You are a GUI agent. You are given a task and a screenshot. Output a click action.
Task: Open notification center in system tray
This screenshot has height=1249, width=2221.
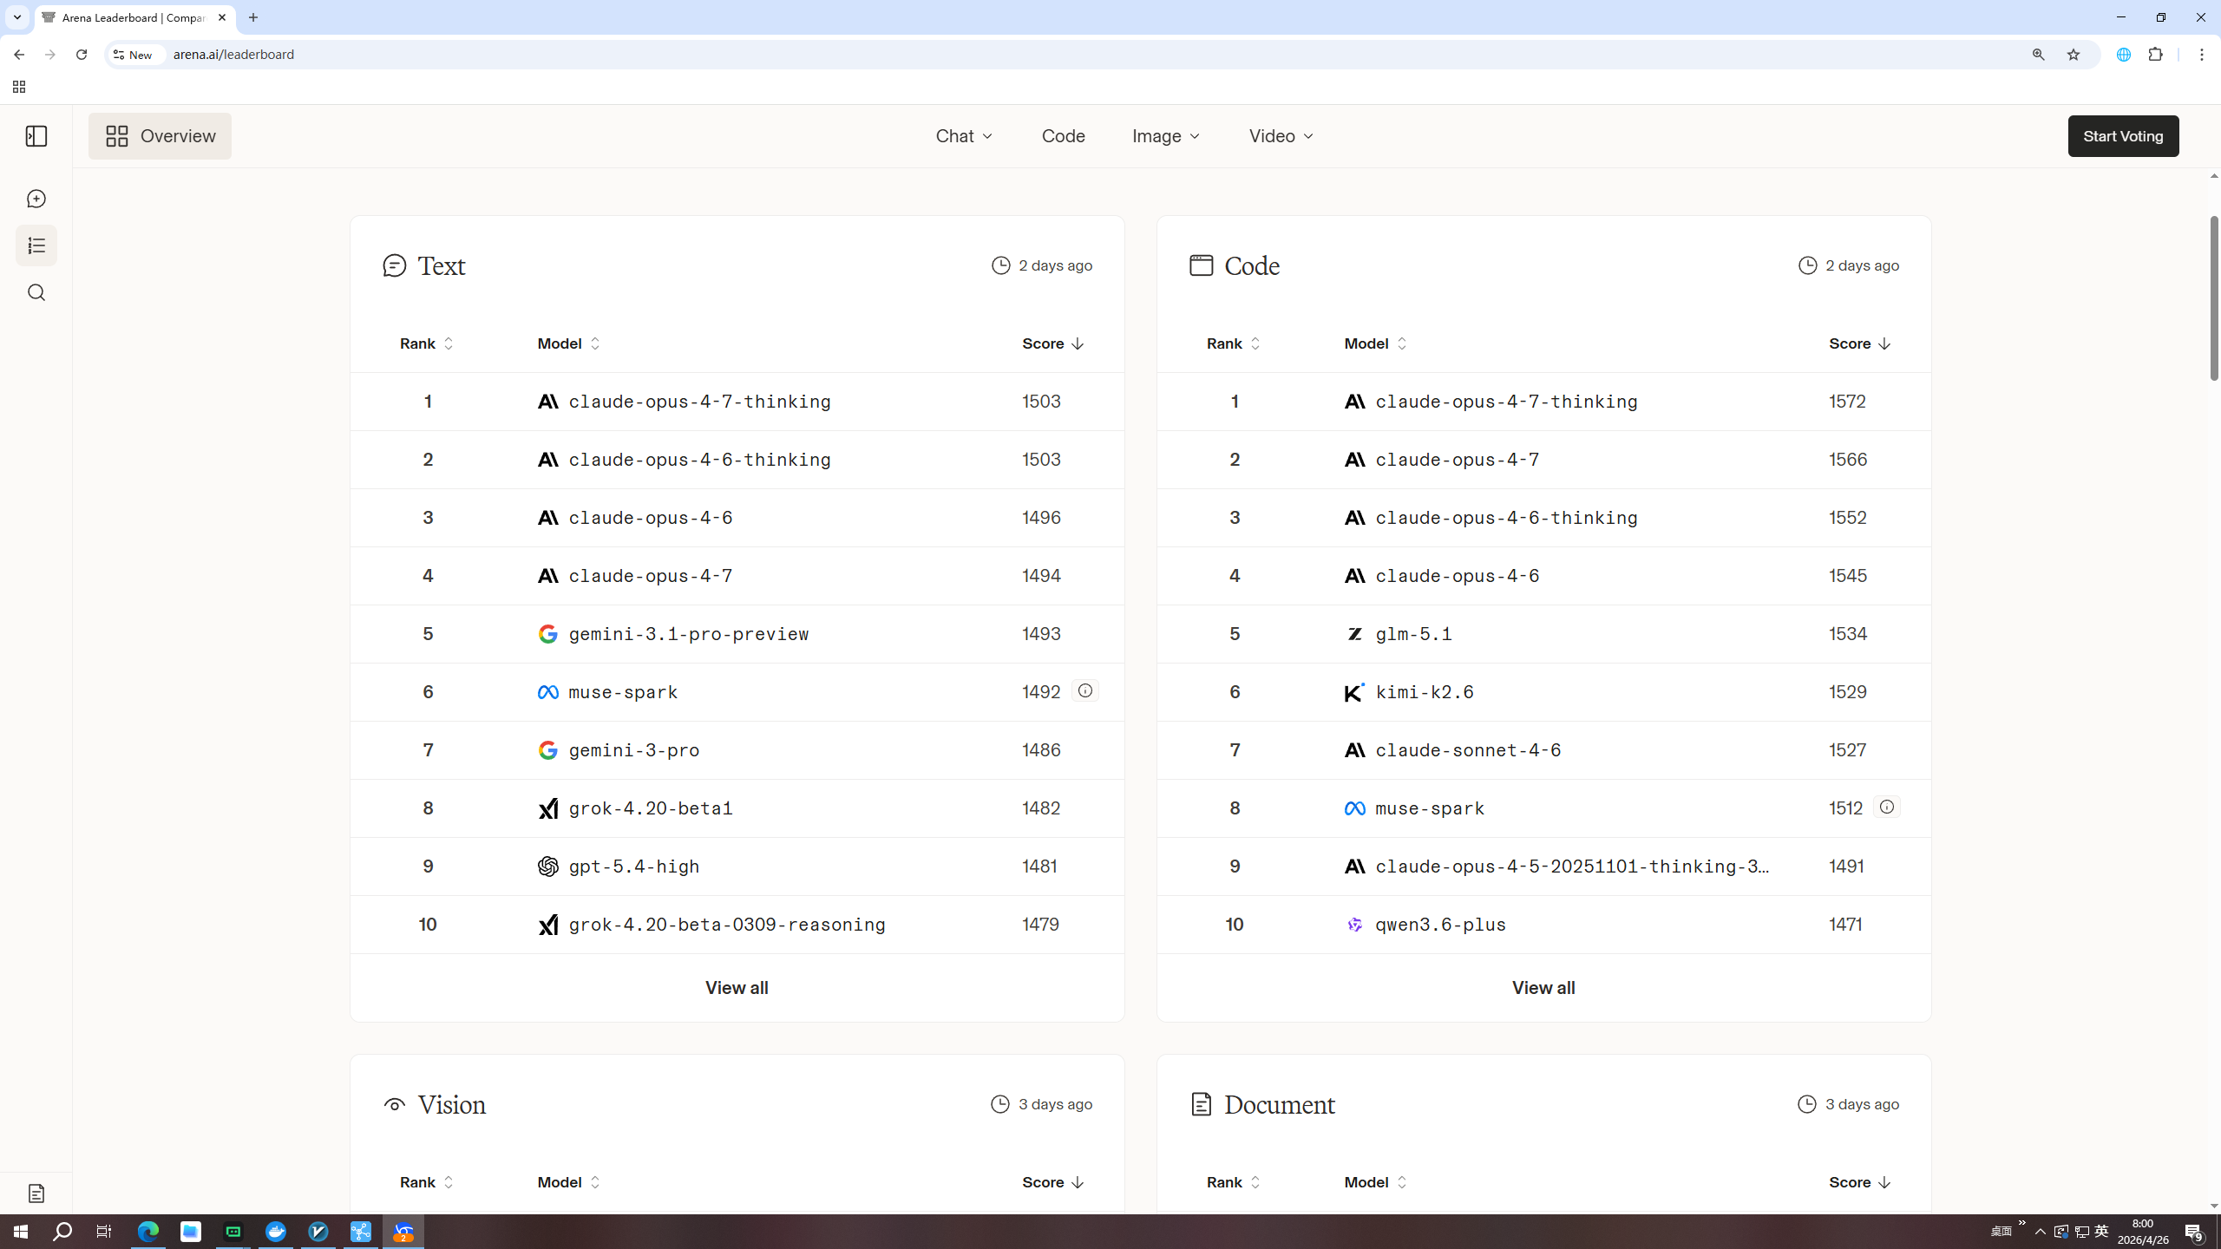pos(2194,1232)
